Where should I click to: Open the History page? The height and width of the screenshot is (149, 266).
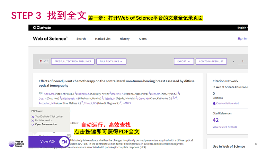(125, 39)
